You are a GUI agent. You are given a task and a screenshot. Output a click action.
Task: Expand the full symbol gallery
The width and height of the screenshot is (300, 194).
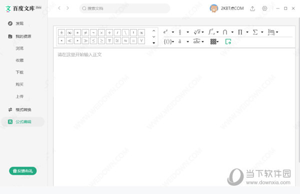(x=154, y=43)
